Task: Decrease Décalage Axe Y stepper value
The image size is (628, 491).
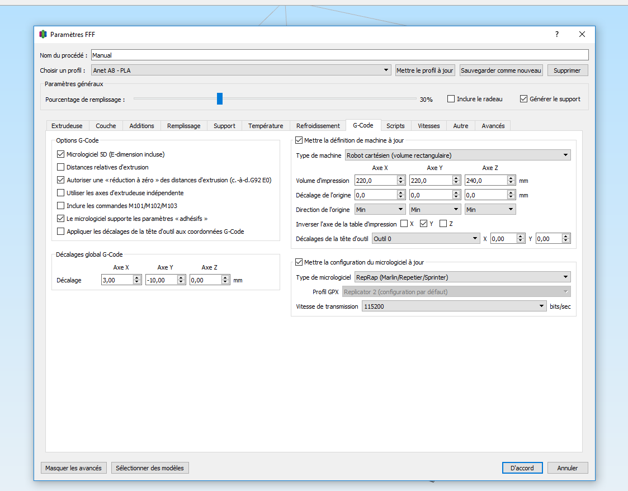Action: coord(181,282)
